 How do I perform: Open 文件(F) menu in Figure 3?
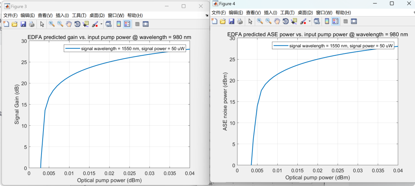[x=10, y=15]
